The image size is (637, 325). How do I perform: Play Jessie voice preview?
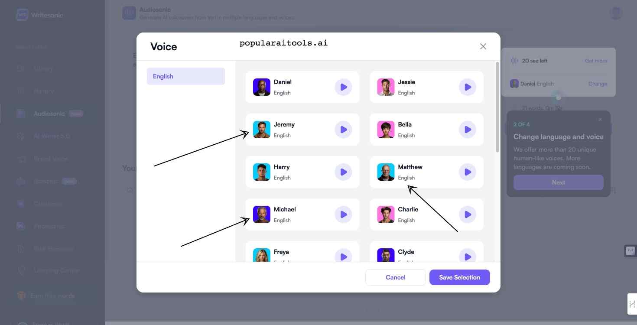point(468,87)
